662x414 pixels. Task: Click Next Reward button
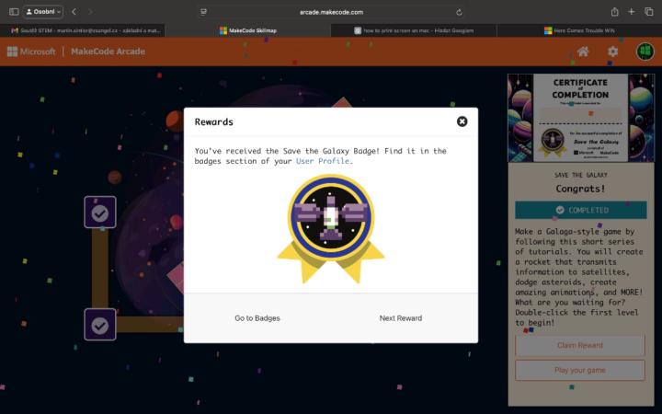(401, 318)
